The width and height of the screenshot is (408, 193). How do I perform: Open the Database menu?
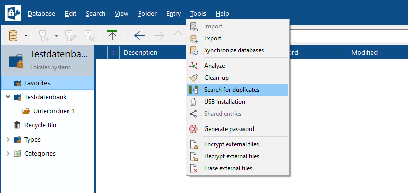[x=42, y=13]
